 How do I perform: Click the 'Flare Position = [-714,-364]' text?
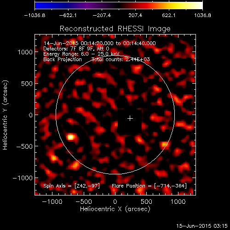click(x=149, y=186)
